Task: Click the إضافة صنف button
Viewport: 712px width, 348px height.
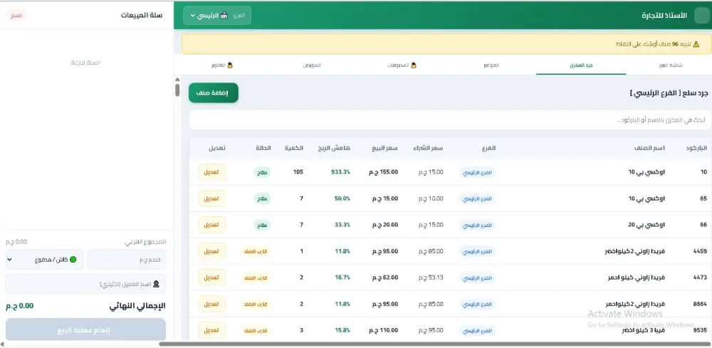Action: [214, 93]
